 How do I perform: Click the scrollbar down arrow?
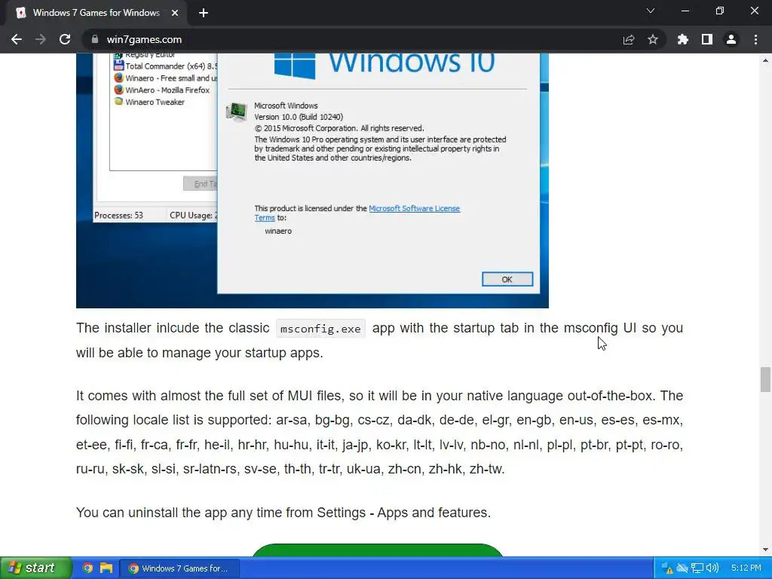[765, 550]
